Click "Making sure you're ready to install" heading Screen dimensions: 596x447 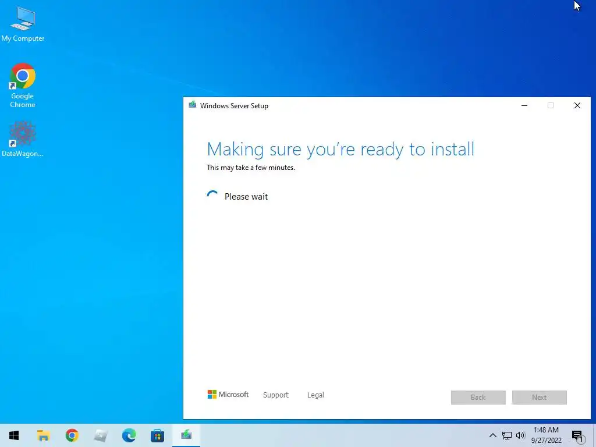pyautogui.click(x=340, y=149)
